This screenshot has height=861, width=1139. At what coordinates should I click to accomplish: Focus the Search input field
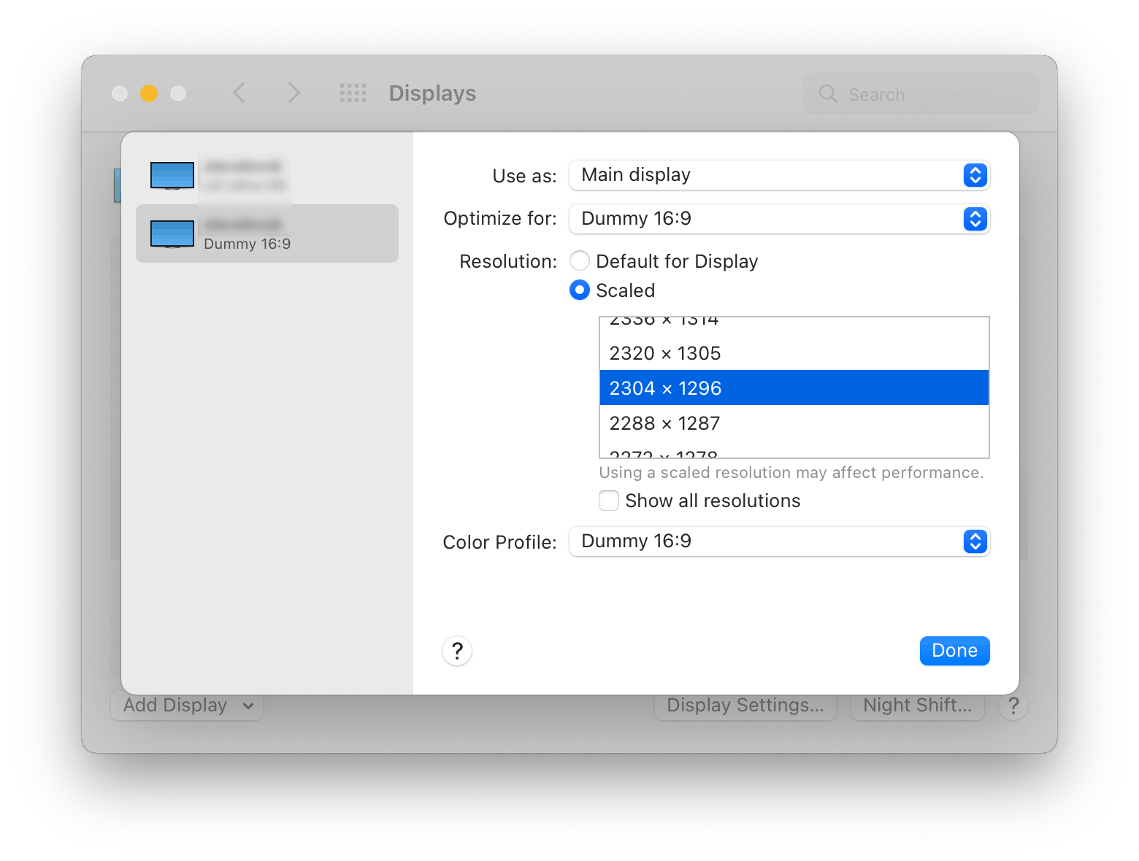click(921, 93)
